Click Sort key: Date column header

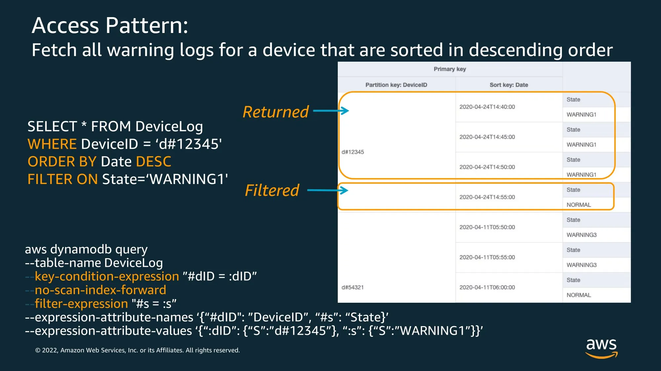tap(509, 85)
